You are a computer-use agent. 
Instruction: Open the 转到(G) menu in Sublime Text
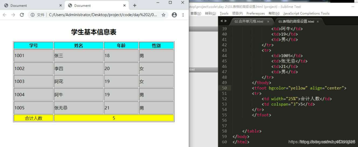coord(210,13)
